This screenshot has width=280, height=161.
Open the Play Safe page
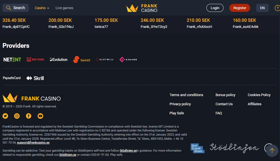177,113
